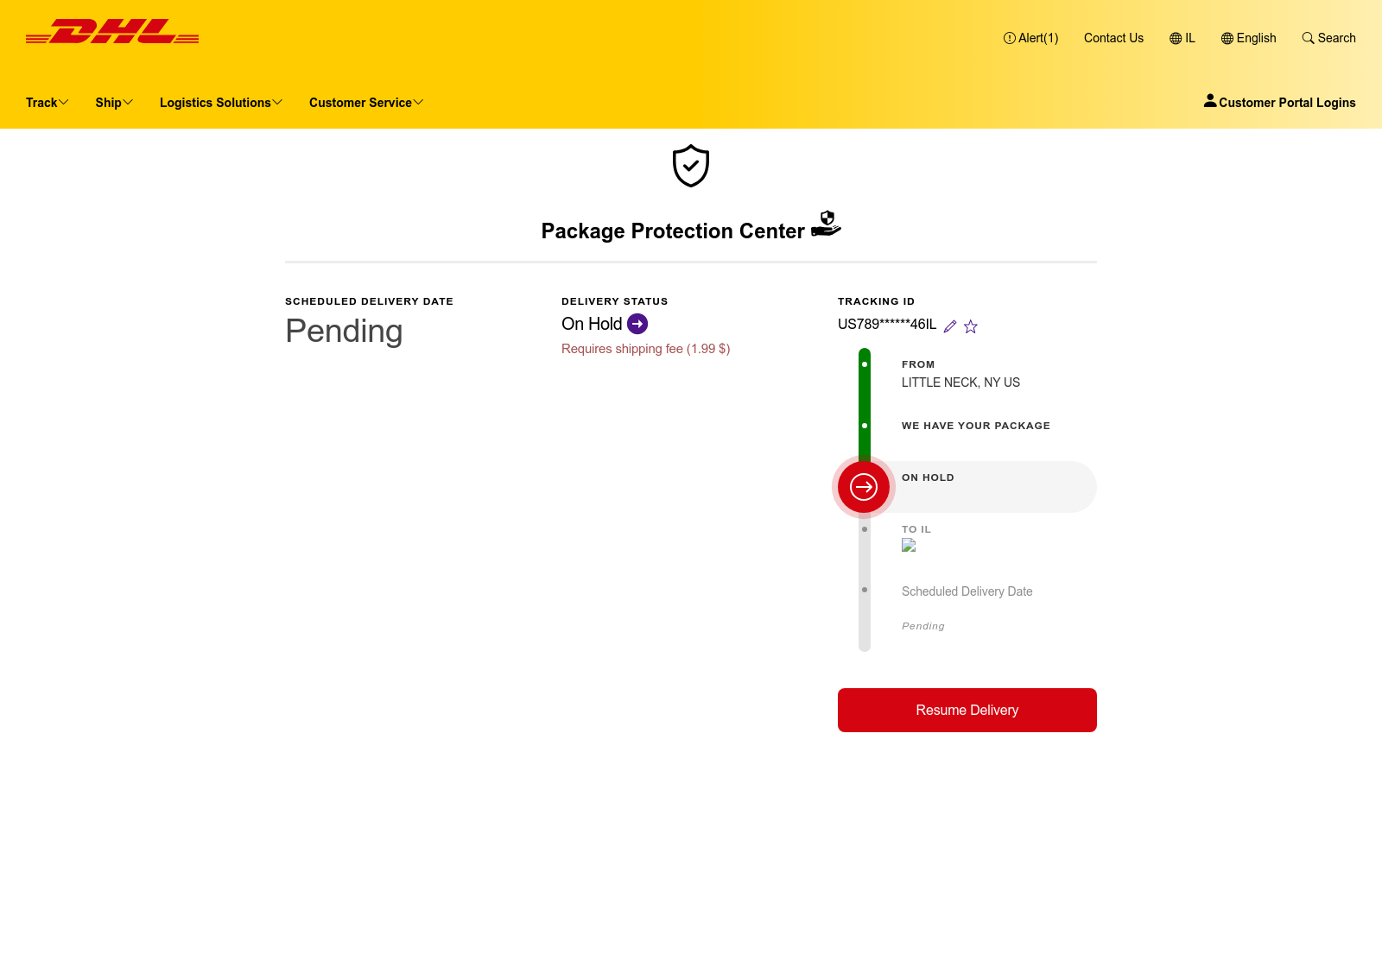The height and width of the screenshot is (961, 1382).
Task: Click the shield checkmark icon
Action: click(691, 166)
